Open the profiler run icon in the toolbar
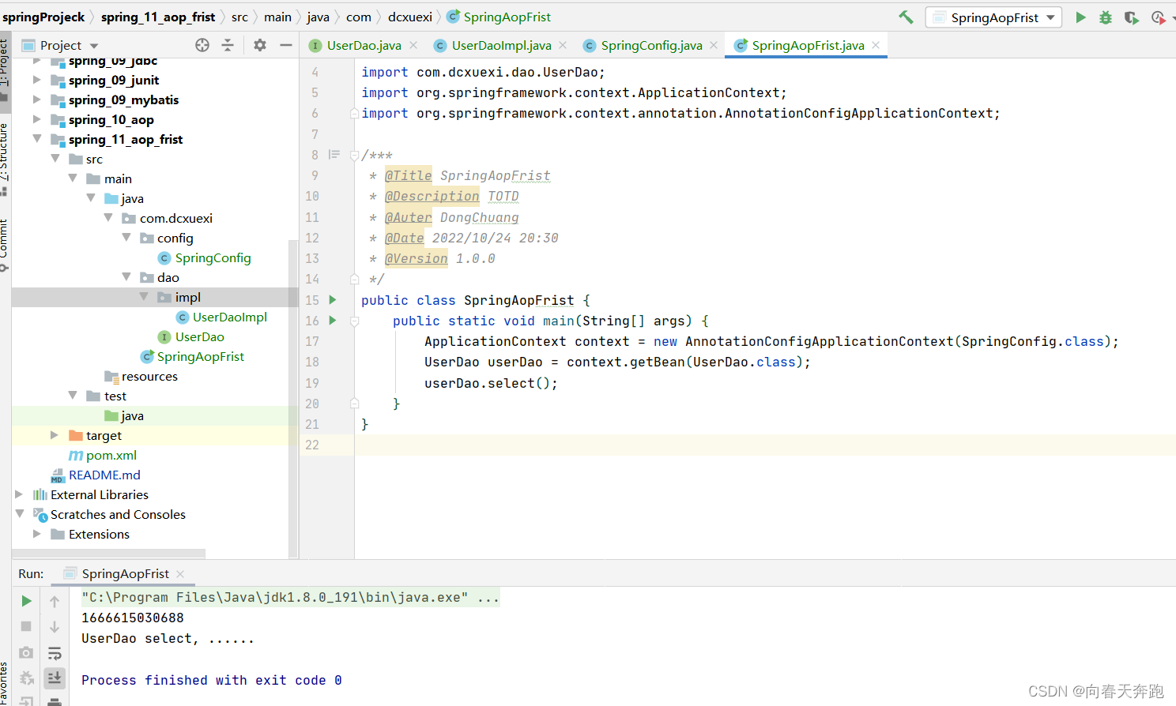The image size is (1176, 706). 1159,17
